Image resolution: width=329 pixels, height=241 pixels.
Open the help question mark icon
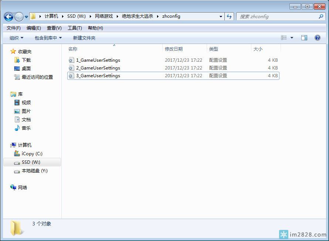(x=317, y=38)
